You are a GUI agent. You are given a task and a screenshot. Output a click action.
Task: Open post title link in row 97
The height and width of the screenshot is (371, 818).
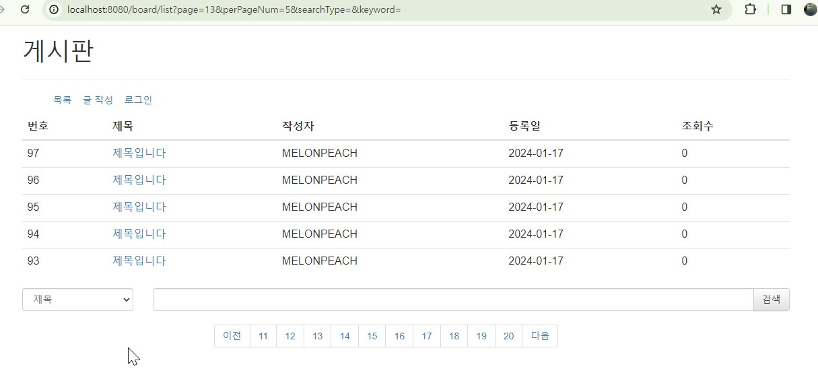pyautogui.click(x=139, y=153)
